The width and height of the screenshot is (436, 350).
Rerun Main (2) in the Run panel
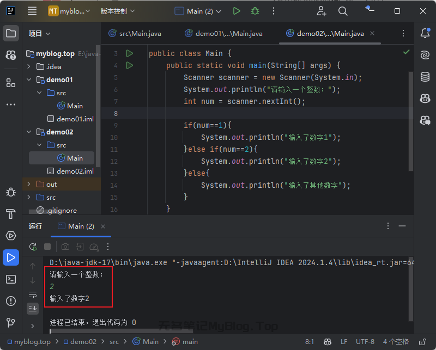[33, 247]
